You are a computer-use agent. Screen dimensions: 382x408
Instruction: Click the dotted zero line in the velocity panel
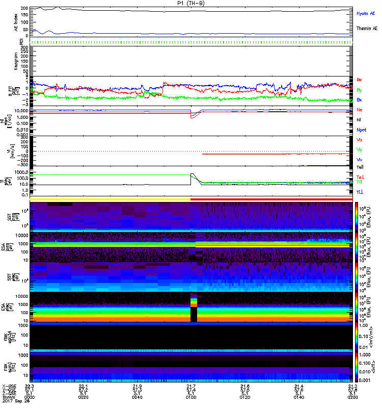(191, 151)
